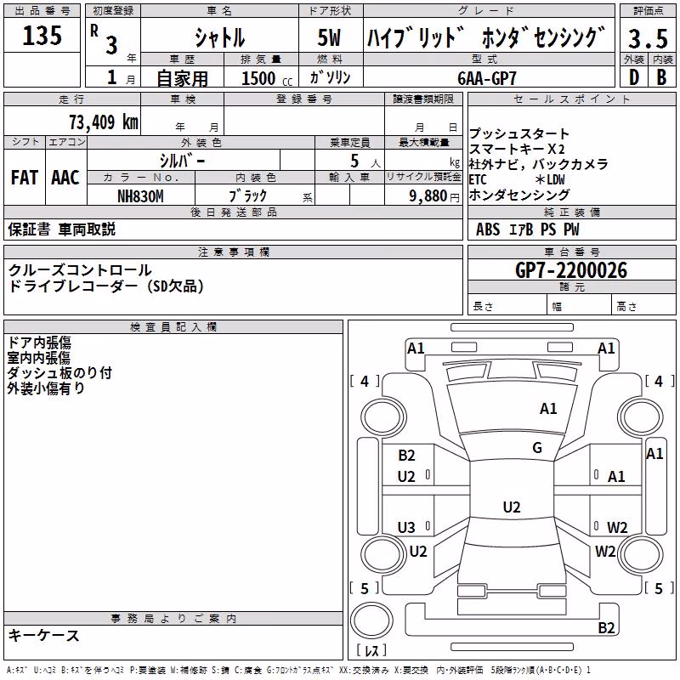
Task: Select B2 mark above U2 on front door
Action: 406,456
